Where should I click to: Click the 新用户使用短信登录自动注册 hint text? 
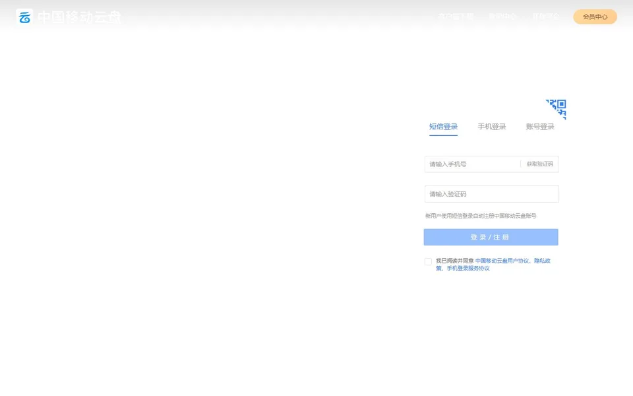tap(481, 216)
